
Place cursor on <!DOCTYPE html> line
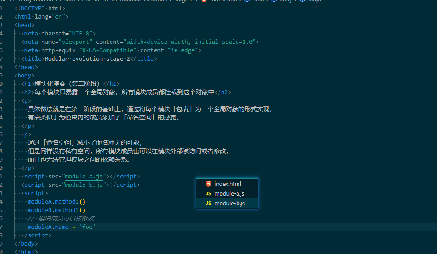[39, 8]
